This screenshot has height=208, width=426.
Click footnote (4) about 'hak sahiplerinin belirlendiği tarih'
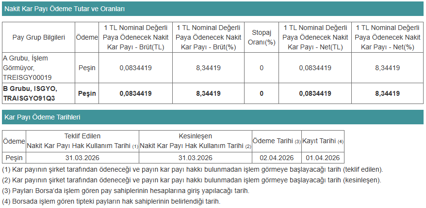(x=111, y=202)
